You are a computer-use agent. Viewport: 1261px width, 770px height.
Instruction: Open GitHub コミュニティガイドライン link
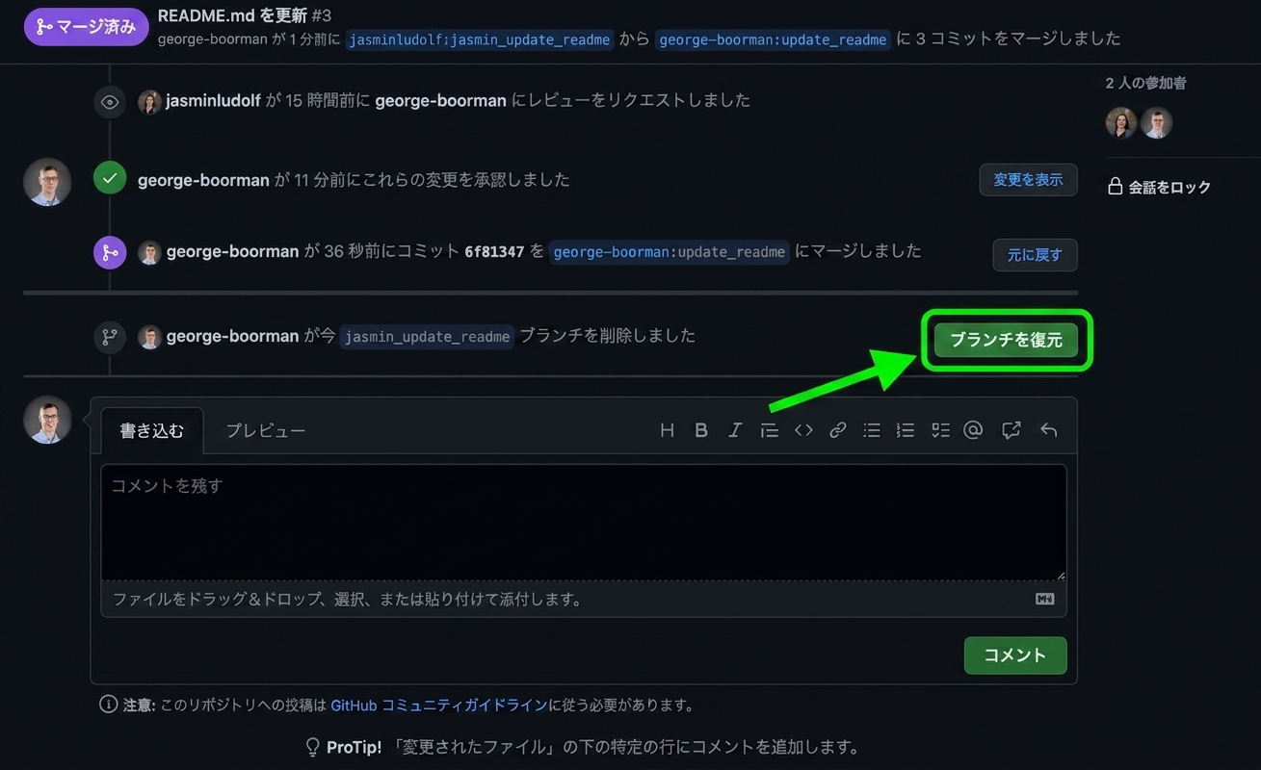pos(439,705)
